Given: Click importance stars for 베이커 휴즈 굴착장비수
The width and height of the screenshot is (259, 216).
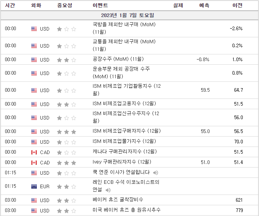Looking at the screenshot, I should pos(67,201).
